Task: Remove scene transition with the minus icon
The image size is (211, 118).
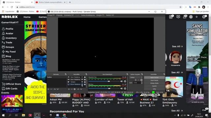Action: pyautogui.click(x=138, y=80)
